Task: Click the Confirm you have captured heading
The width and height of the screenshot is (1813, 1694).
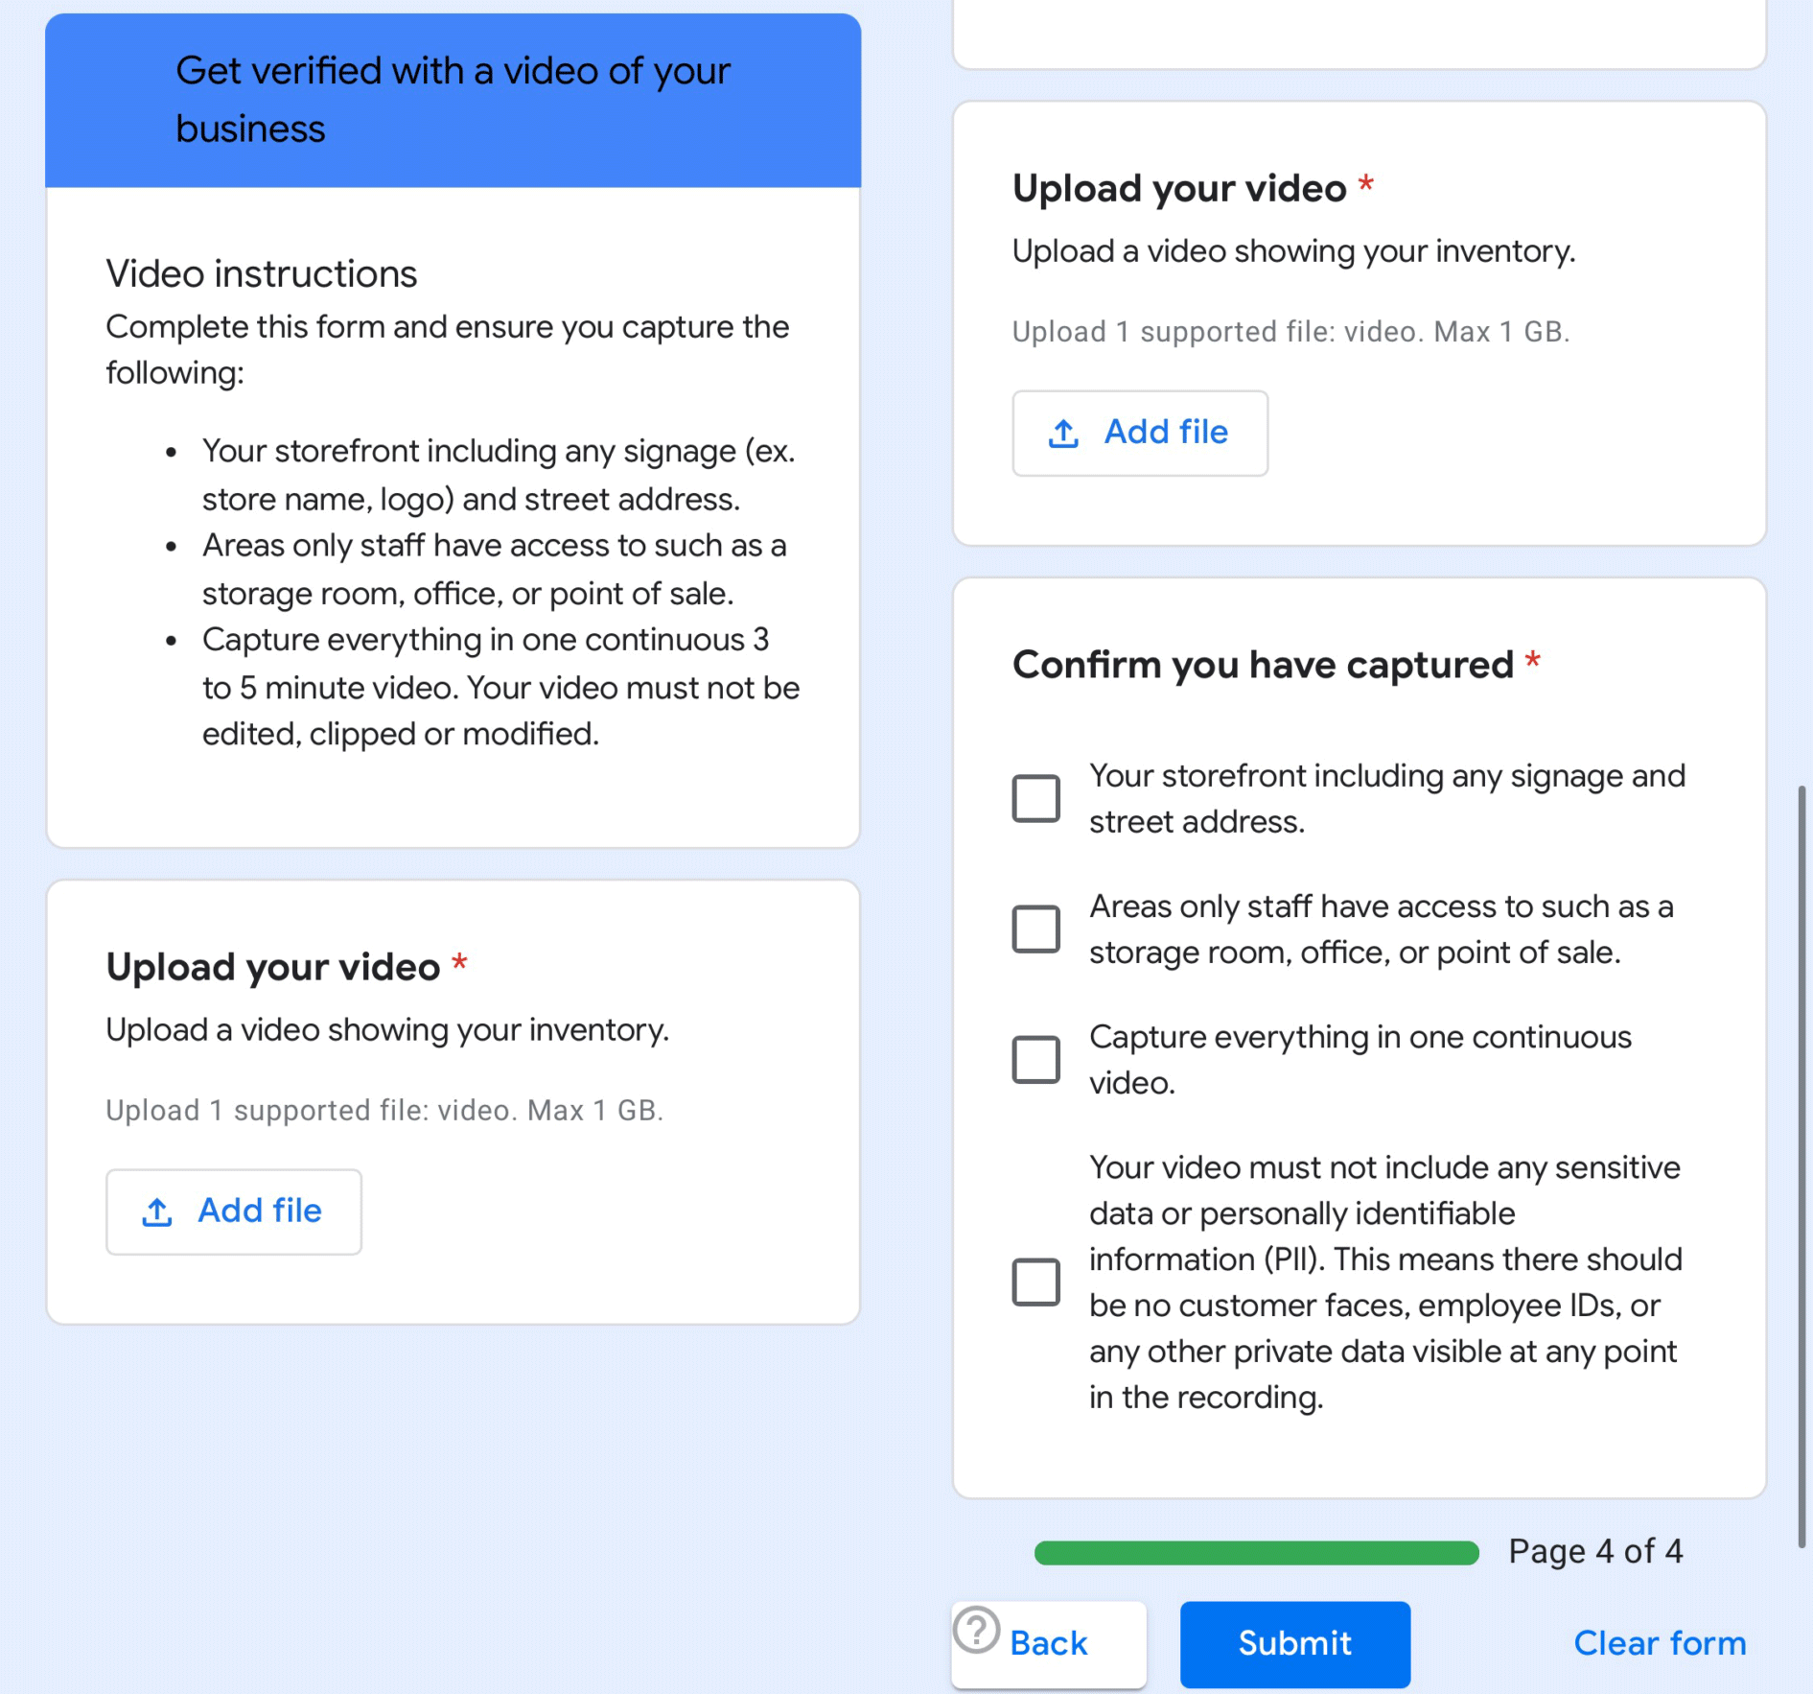Action: coord(1263,665)
